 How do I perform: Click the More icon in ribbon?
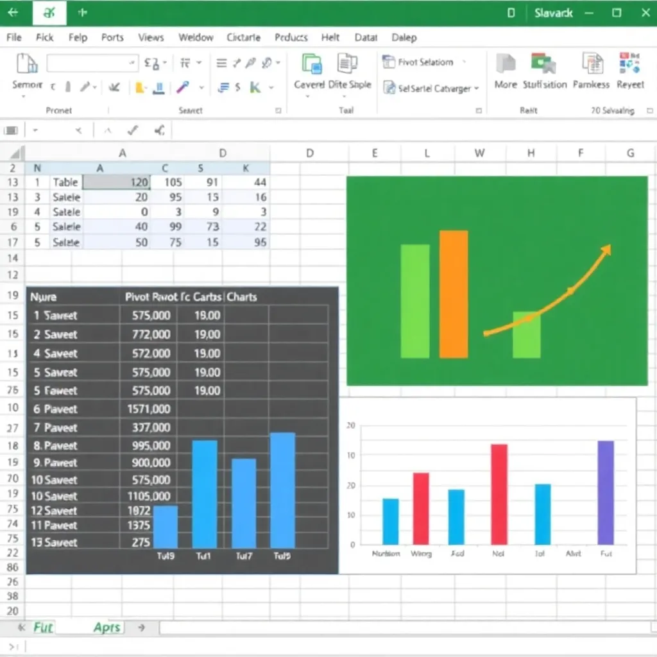click(x=506, y=64)
